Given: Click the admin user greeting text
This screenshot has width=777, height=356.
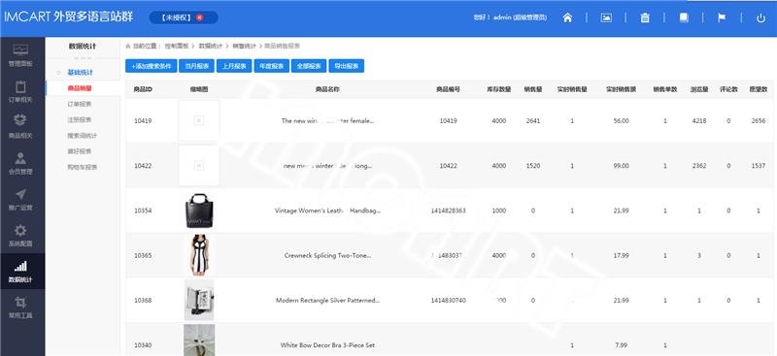Looking at the screenshot, I should [510, 17].
